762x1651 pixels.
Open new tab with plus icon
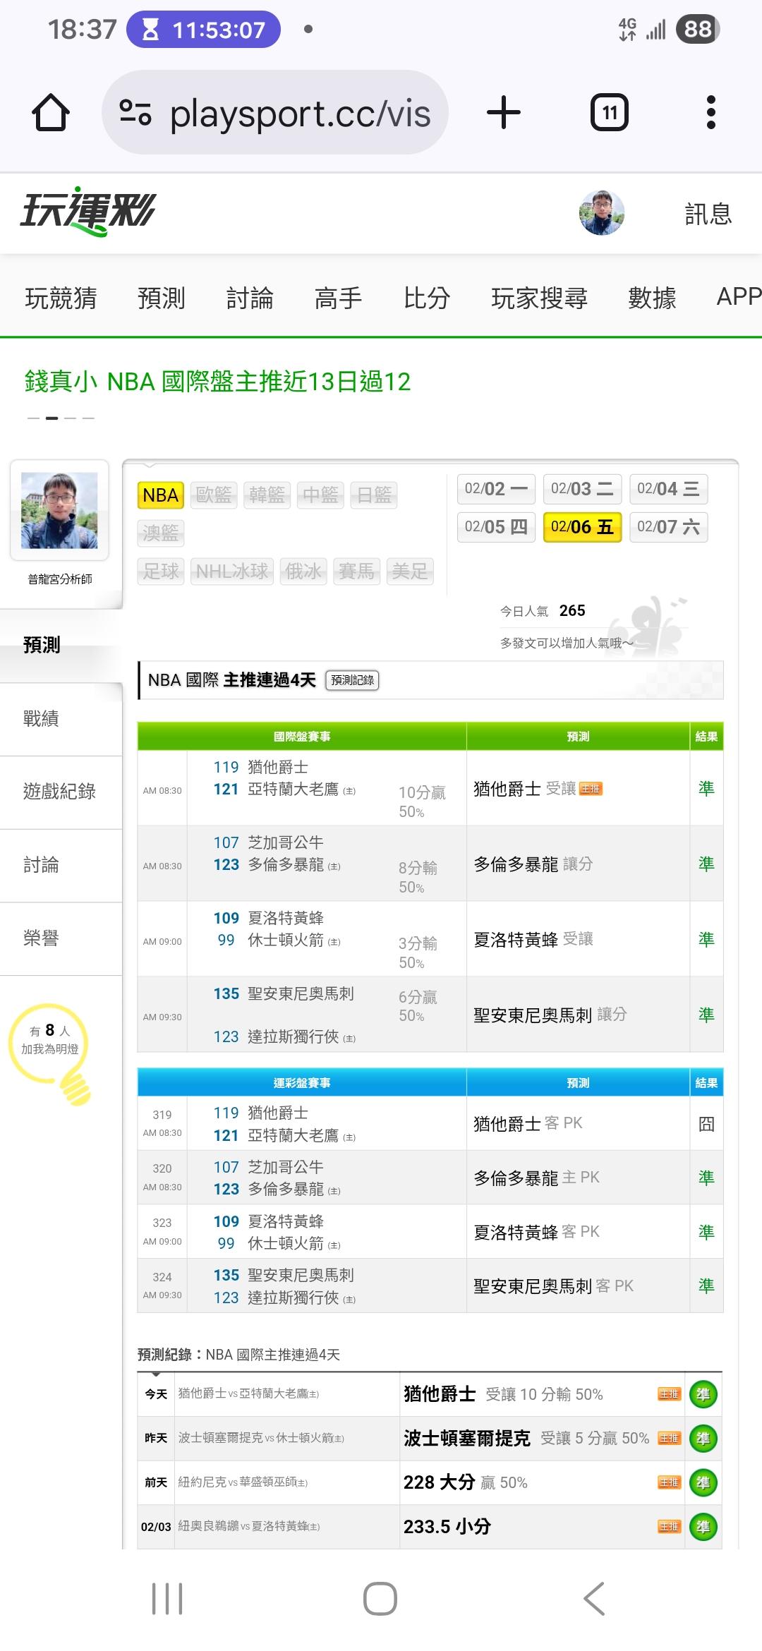click(x=504, y=113)
